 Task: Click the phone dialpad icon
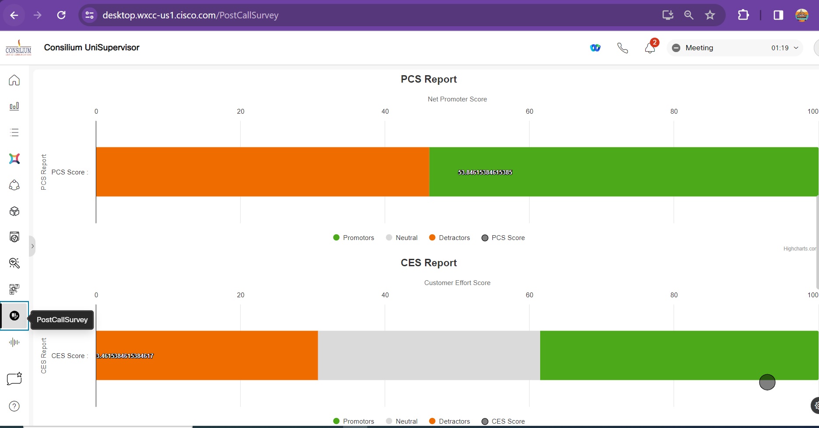(622, 48)
